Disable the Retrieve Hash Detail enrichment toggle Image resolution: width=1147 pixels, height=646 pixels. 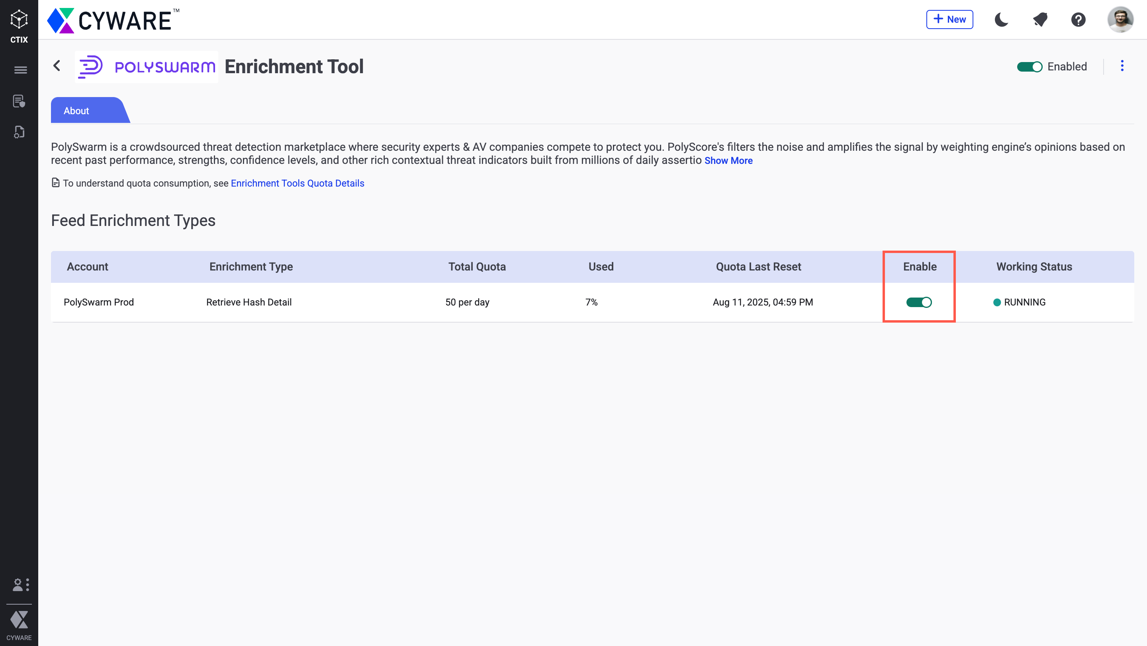pyautogui.click(x=918, y=302)
